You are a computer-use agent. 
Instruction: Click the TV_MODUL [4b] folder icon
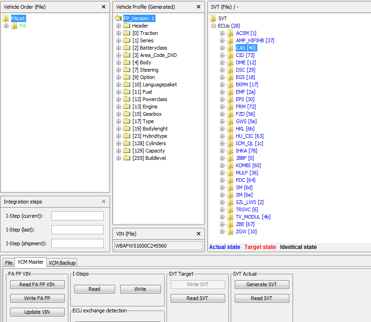[x=231, y=216]
